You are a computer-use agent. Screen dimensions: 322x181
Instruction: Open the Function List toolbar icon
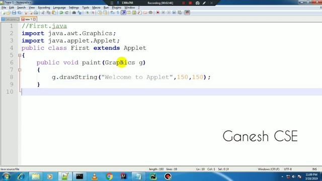[140, 13]
